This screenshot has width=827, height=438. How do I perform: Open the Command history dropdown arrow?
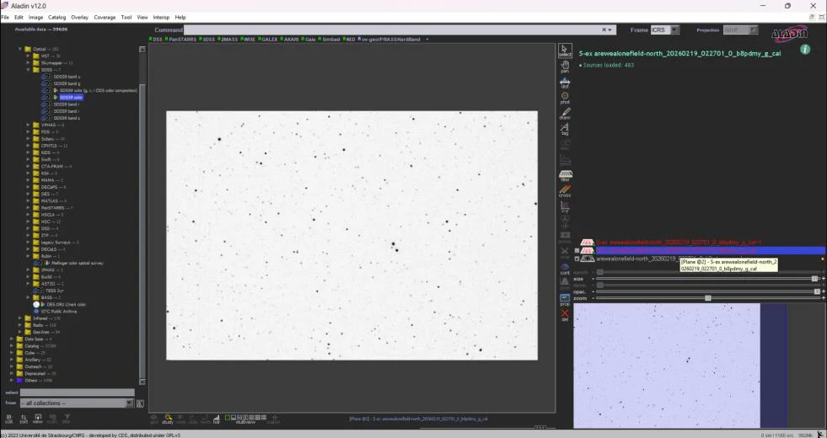(610, 30)
